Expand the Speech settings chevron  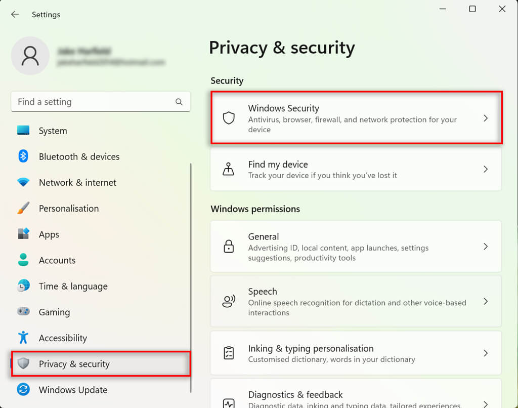pyautogui.click(x=485, y=302)
